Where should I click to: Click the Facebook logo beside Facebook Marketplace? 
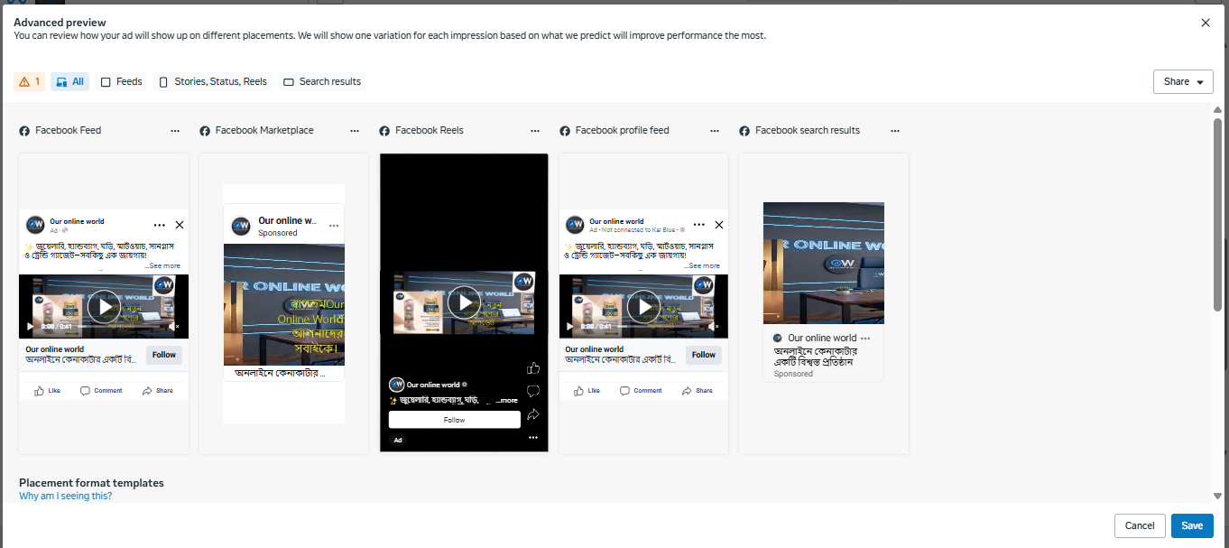coord(205,131)
